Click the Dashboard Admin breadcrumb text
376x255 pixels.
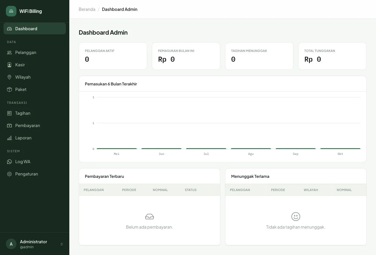tap(120, 9)
